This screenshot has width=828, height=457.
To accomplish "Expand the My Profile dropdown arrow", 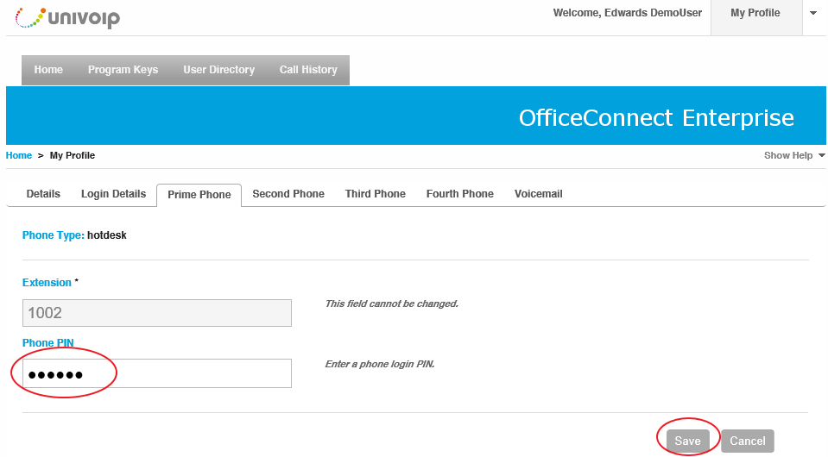I will pyautogui.click(x=813, y=13).
